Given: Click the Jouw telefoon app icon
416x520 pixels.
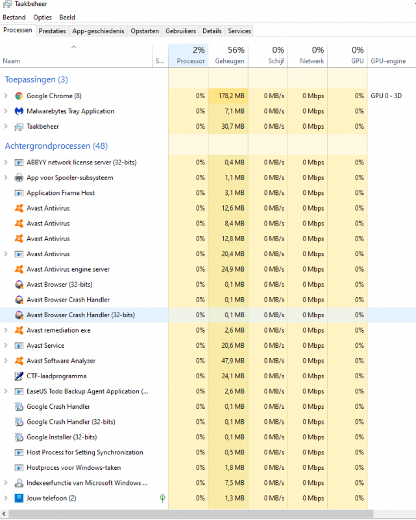Looking at the screenshot, I should click(19, 499).
